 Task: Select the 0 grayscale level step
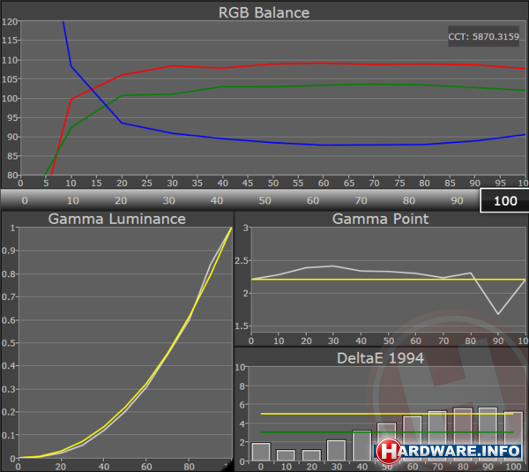point(25,200)
